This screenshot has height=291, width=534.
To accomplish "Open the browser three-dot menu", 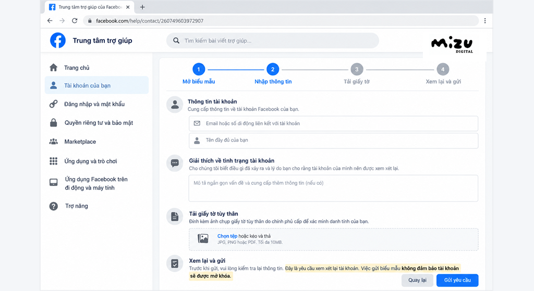I will pos(485,21).
